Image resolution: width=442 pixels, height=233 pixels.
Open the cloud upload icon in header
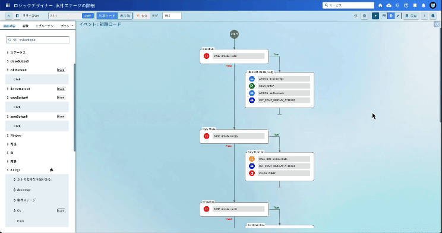(389, 5)
